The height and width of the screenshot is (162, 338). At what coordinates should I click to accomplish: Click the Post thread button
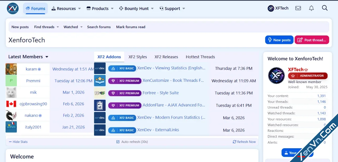312,40
